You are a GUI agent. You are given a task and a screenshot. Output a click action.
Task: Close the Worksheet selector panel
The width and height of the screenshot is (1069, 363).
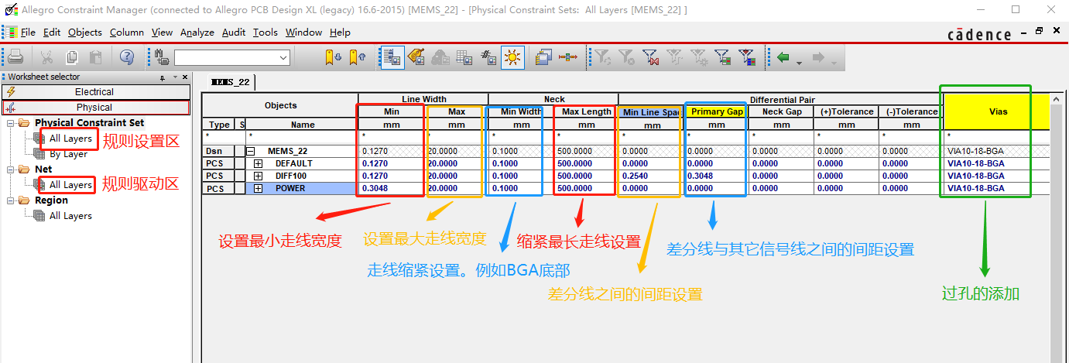coord(185,77)
